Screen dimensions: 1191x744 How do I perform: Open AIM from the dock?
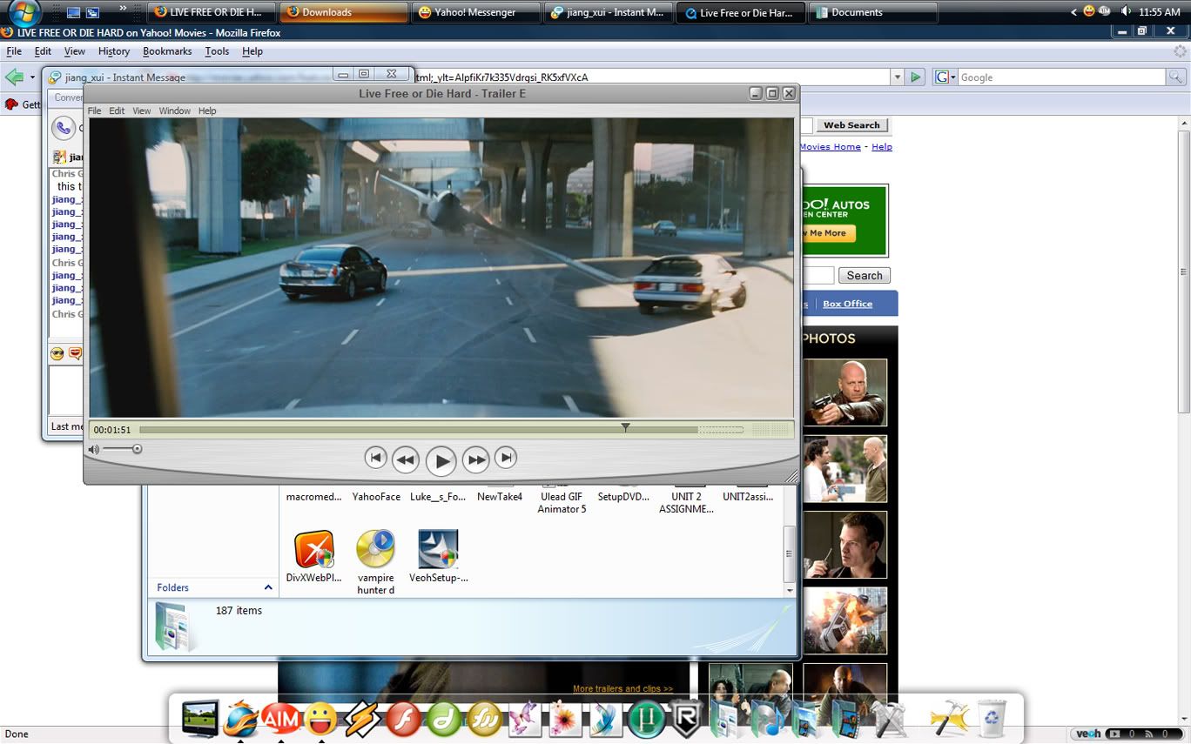tap(280, 719)
